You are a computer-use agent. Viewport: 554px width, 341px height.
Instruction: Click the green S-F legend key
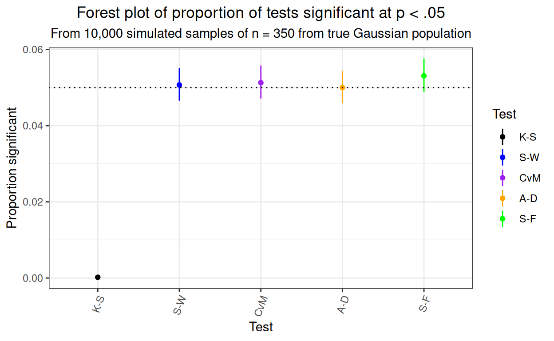(x=503, y=219)
